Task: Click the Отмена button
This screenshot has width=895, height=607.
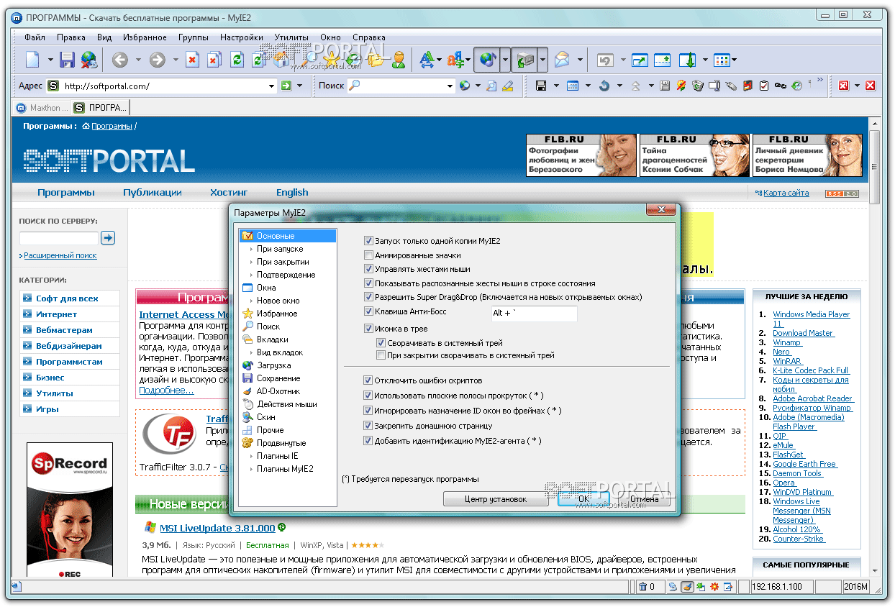Action: (643, 499)
